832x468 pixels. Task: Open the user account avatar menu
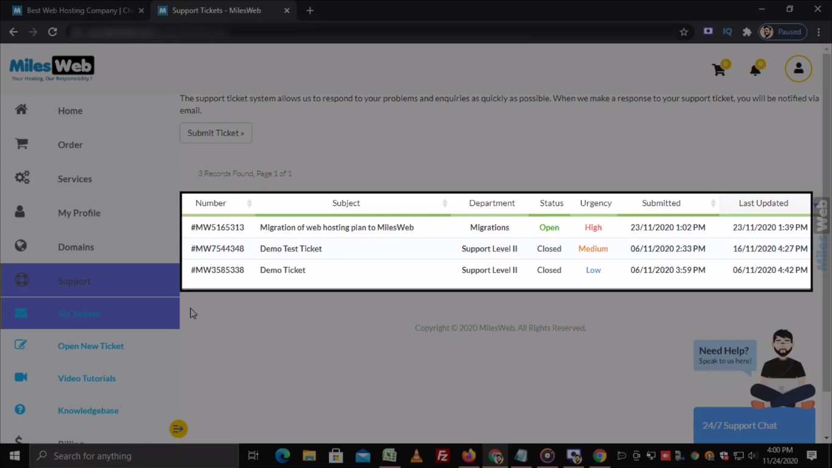[799, 69]
